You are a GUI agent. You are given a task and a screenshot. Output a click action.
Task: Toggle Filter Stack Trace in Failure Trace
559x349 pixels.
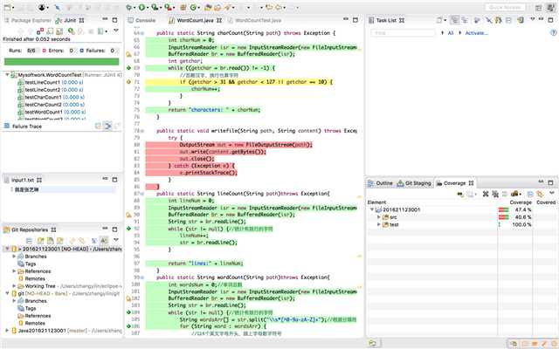(107, 126)
